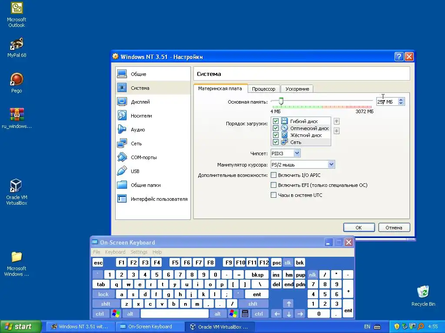Select the Microsoft Windows folder icon

pos(17,264)
